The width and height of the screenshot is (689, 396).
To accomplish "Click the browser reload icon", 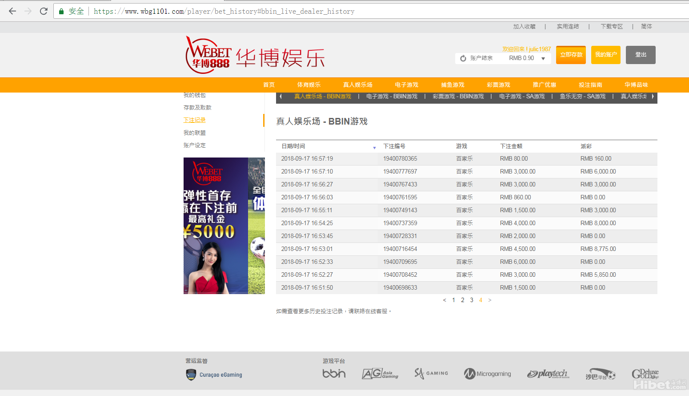I will pyautogui.click(x=44, y=11).
